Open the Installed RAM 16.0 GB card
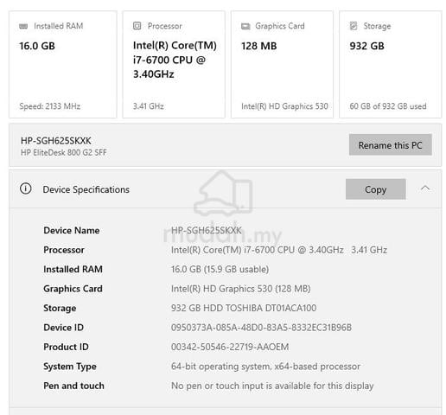This screenshot has height=415, width=446. tap(63, 65)
